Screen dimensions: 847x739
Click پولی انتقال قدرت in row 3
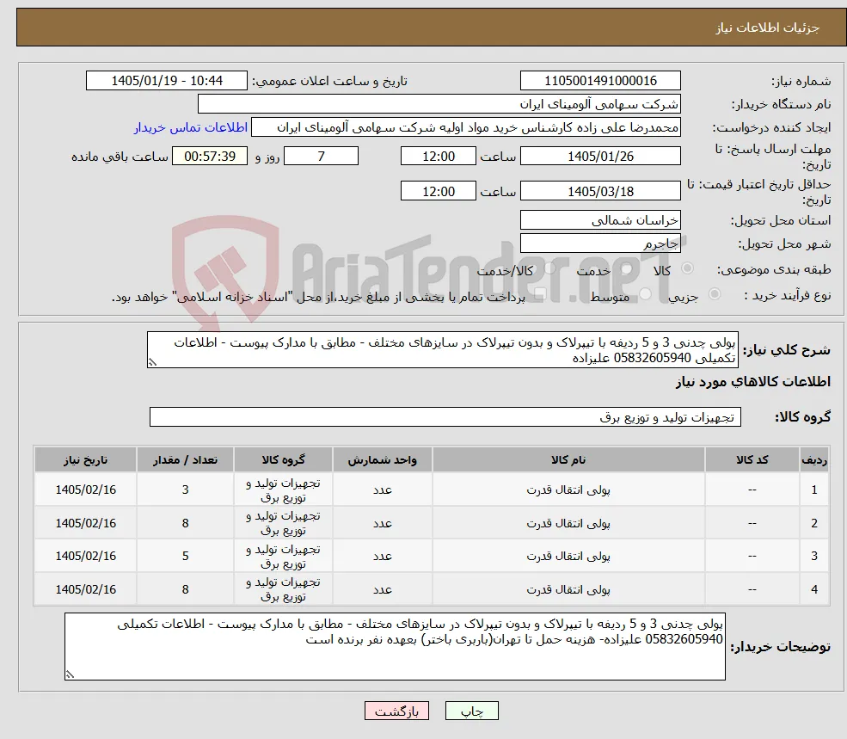pyautogui.click(x=568, y=556)
